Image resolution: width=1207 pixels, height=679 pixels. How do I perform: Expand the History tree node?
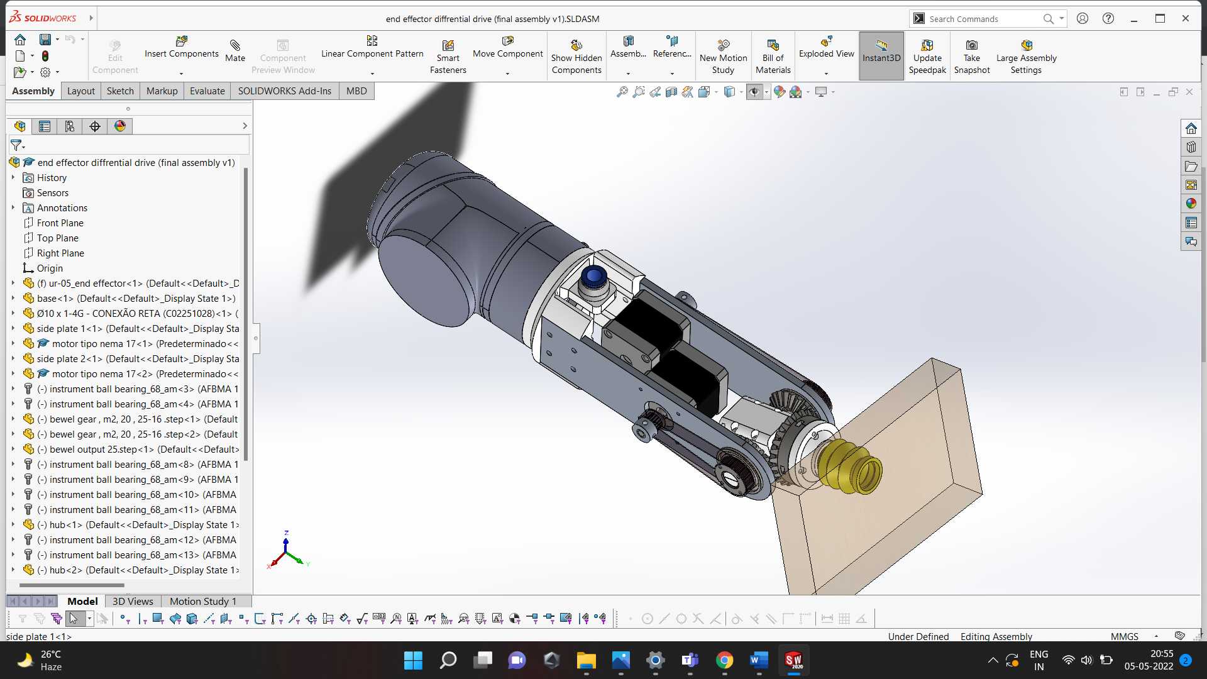pos(13,178)
